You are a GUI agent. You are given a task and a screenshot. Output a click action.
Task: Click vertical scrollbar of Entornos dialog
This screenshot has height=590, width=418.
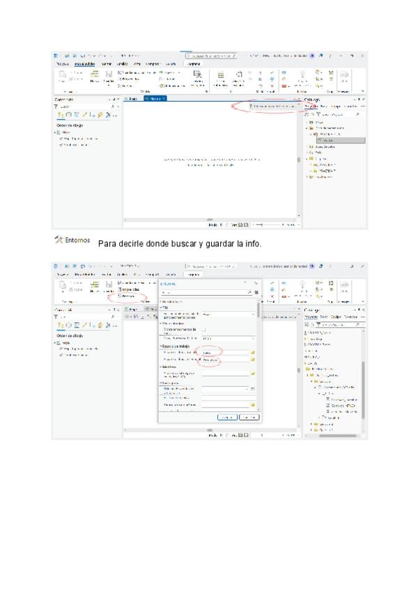coord(258,310)
